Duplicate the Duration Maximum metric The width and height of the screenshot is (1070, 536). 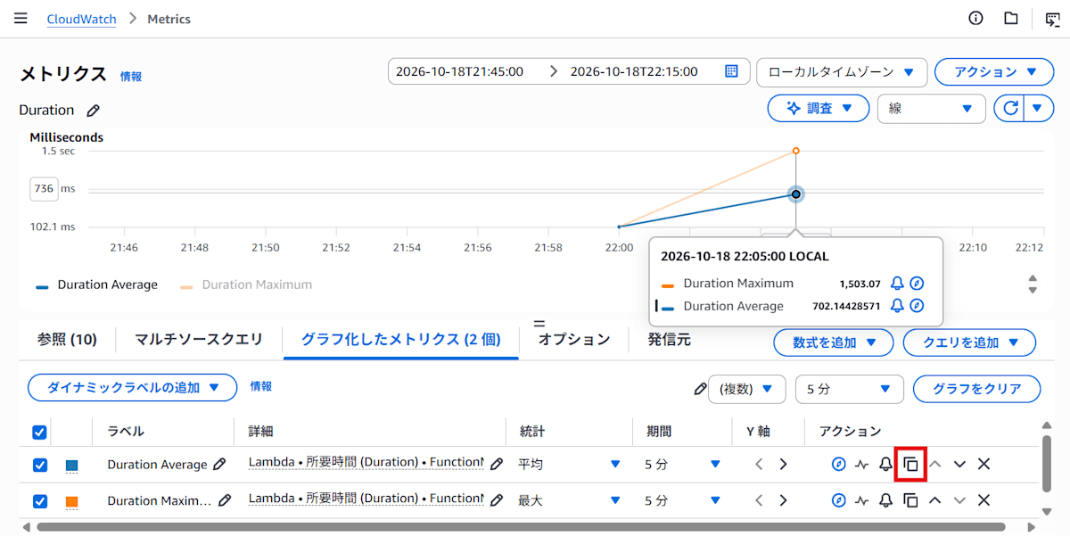click(910, 500)
